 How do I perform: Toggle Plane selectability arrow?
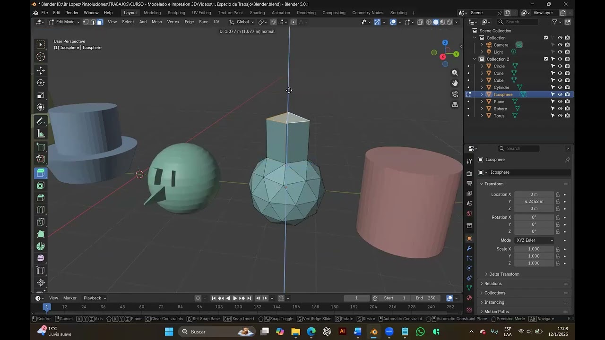pos(553,102)
